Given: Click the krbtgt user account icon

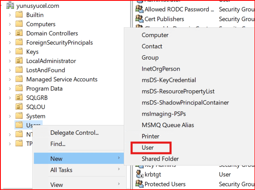Looking at the screenshot, I should click(139, 174).
